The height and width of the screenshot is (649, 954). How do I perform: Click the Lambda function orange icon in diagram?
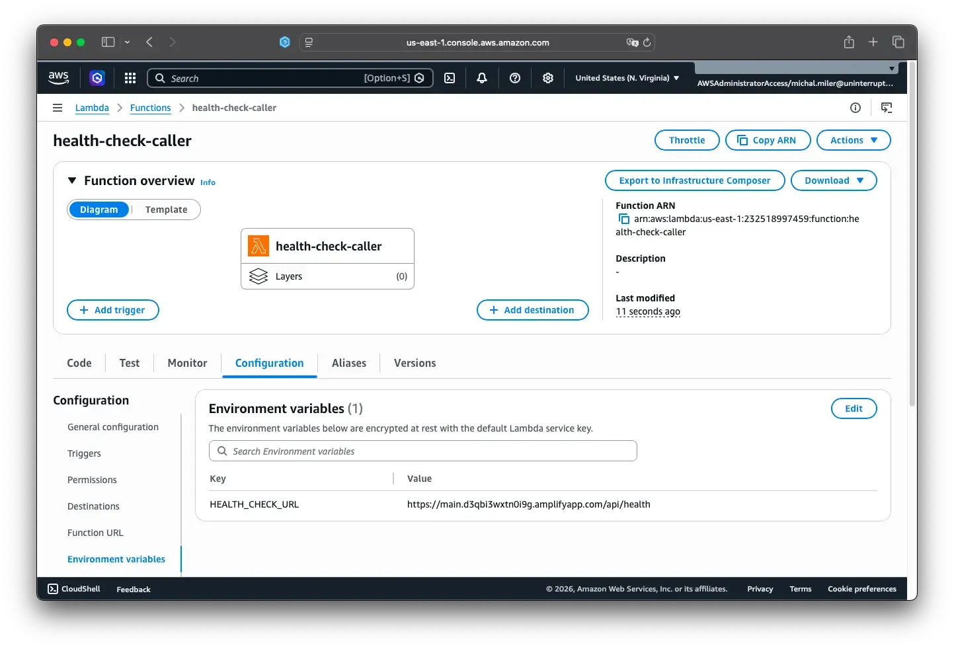[x=258, y=246]
